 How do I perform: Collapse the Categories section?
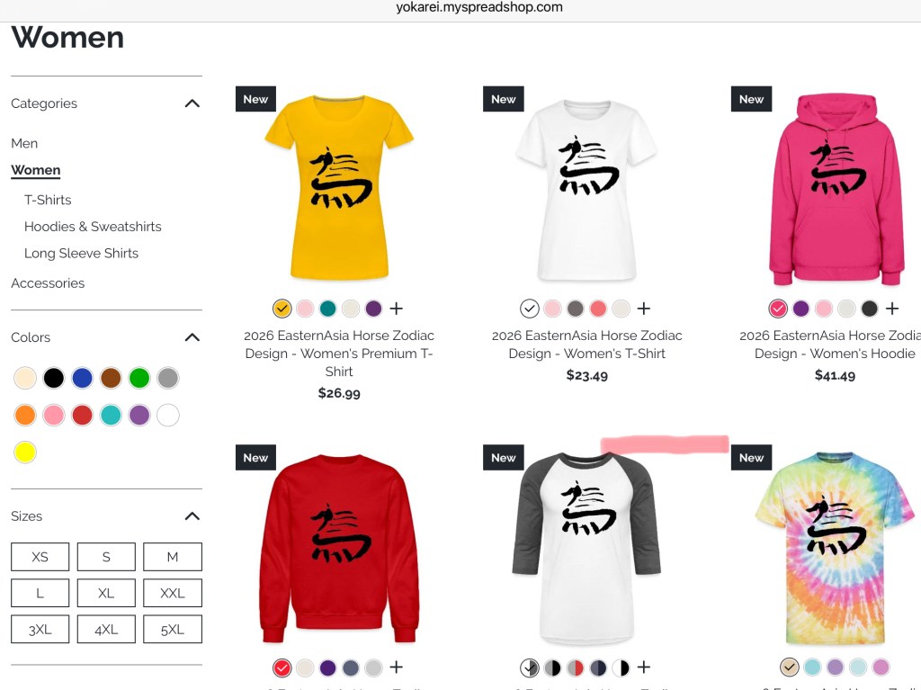coord(192,103)
